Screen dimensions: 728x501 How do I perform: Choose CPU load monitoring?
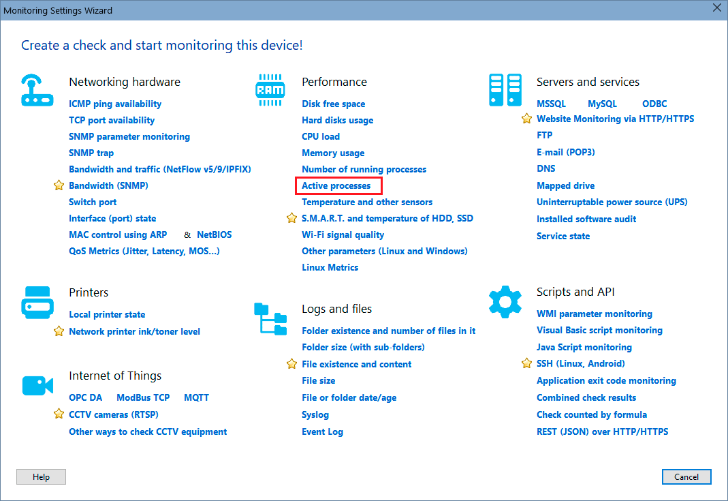point(321,136)
